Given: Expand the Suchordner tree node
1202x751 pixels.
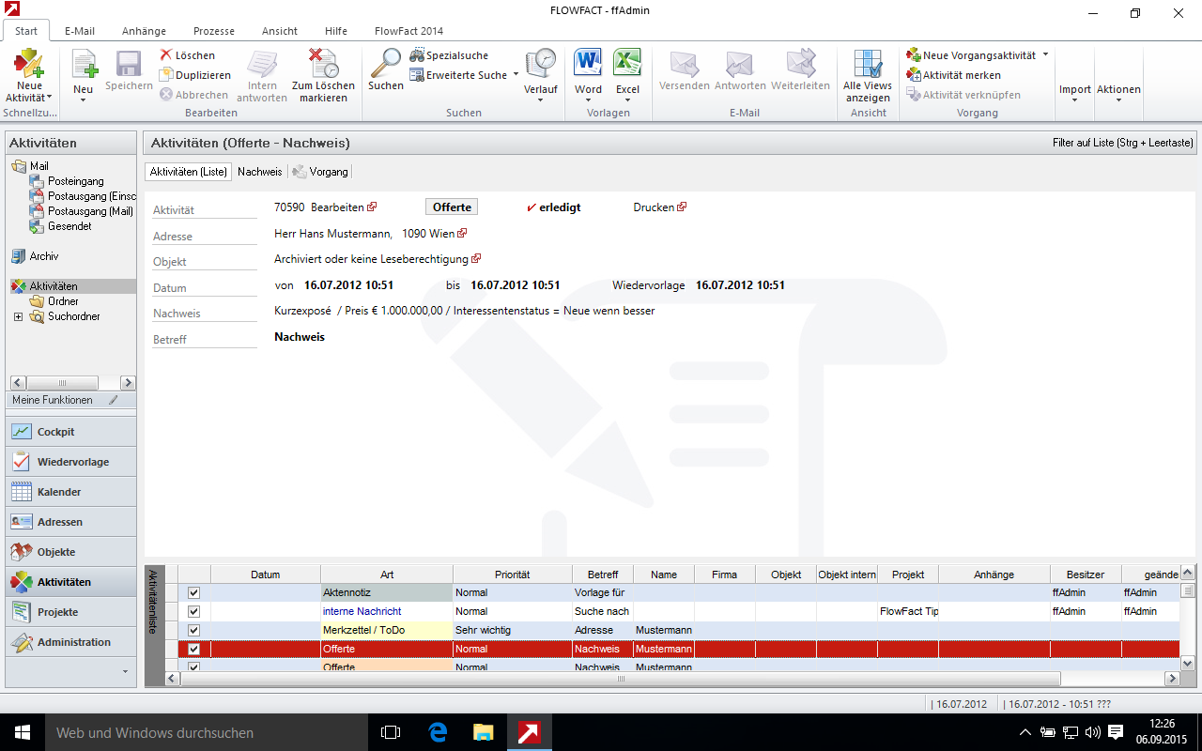Looking at the screenshot, I should pos(18,317).
